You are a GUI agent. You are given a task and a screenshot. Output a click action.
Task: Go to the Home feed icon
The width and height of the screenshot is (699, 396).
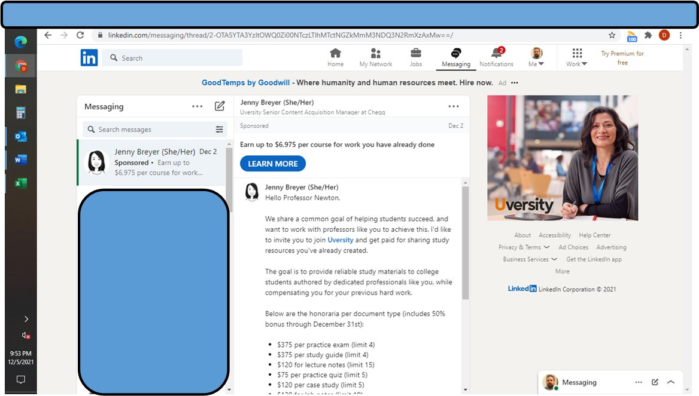(335, 58)
